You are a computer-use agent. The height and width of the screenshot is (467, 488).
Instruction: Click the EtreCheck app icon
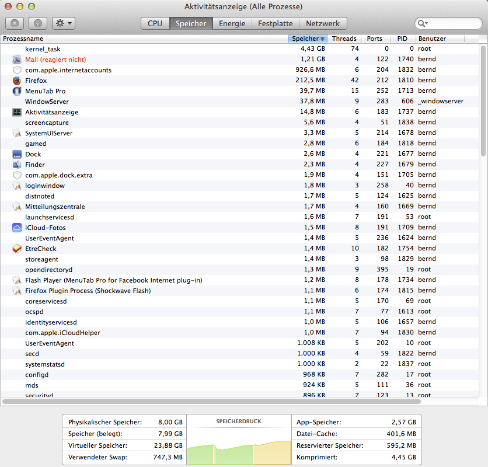17,249
